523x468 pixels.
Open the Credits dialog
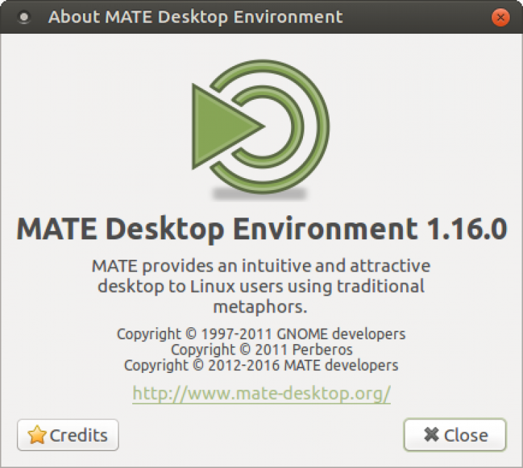(x=68, y=435)
